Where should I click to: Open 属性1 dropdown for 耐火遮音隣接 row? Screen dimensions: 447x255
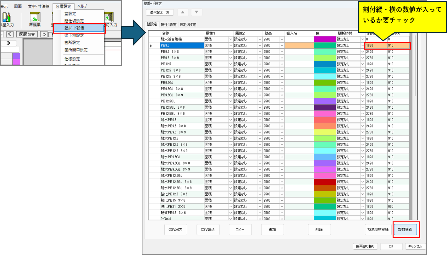[x=230, y=39]
